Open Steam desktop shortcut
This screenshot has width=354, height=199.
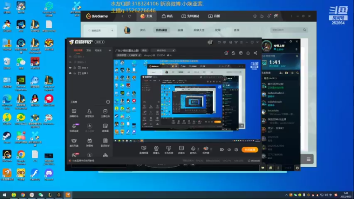7,138
